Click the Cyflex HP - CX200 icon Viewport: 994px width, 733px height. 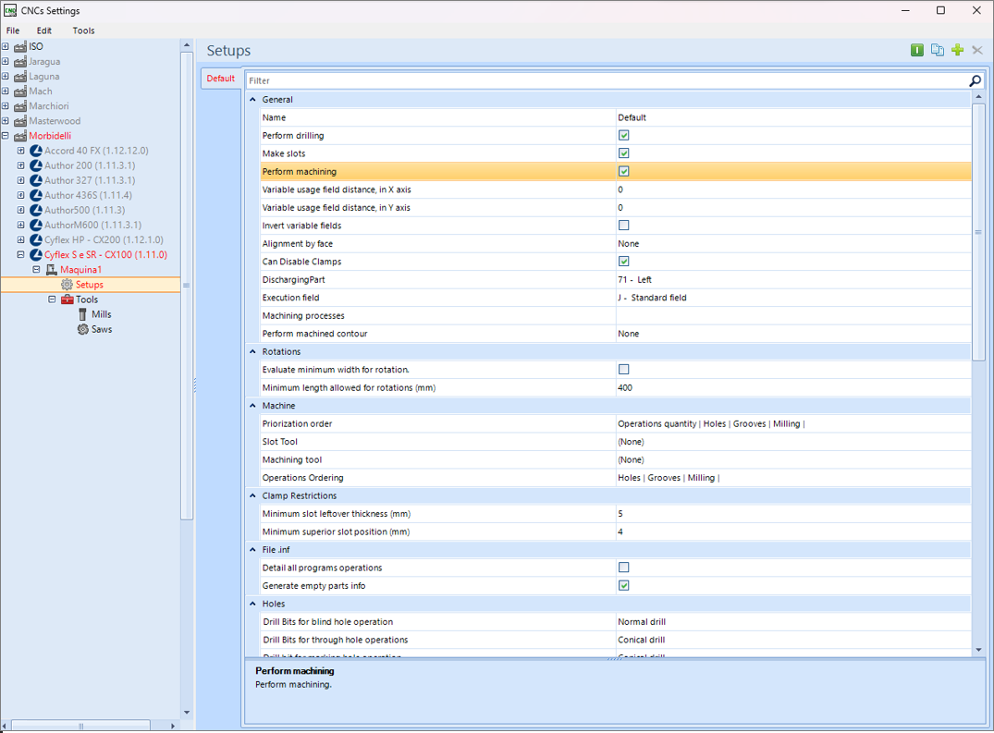pos(36,240)
